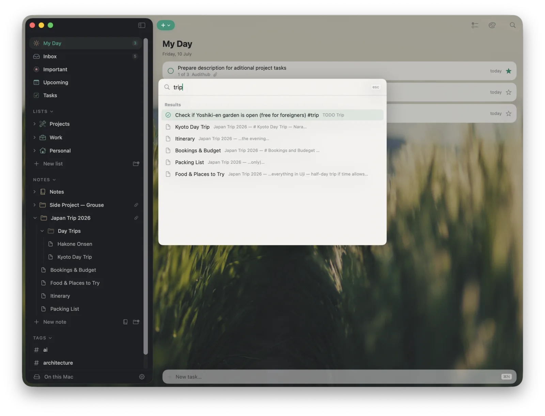
Task: Open the view options list icon
Action: (475, 25)
